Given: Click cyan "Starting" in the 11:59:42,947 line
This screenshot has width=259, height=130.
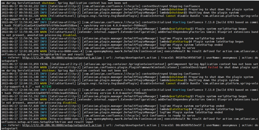Looking at the screenshot, I should tap(179, 22).
